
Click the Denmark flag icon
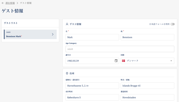[x=123, y=61]
